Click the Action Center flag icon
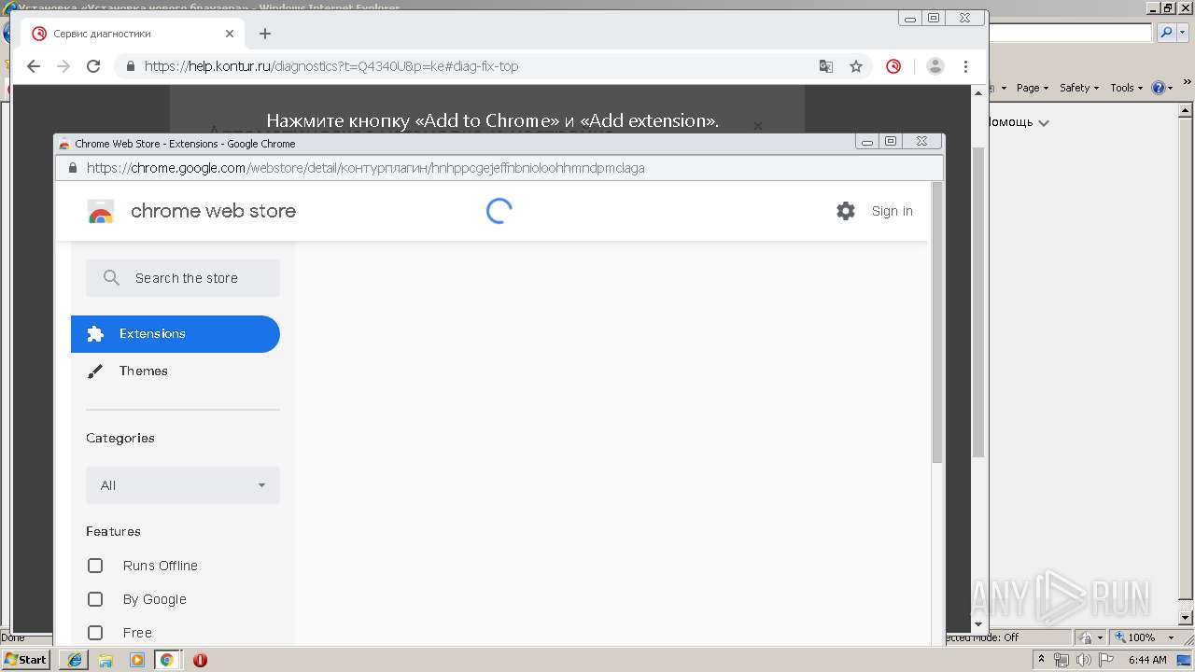The width and height of the screenshot is (1195, 672). (x=1106, y=660)
